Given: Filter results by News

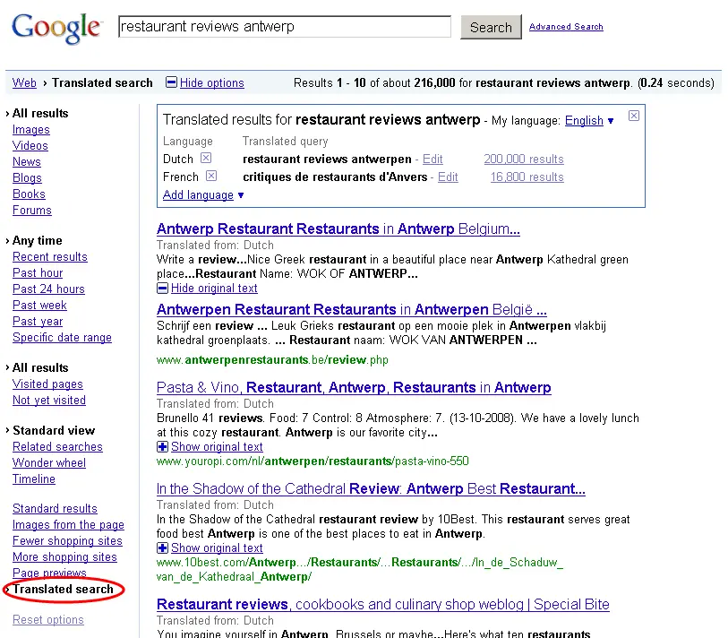Looking at the screenshot, I should click(27, 161).
